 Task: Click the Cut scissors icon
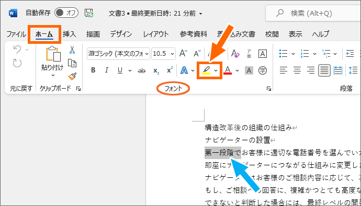72,50
